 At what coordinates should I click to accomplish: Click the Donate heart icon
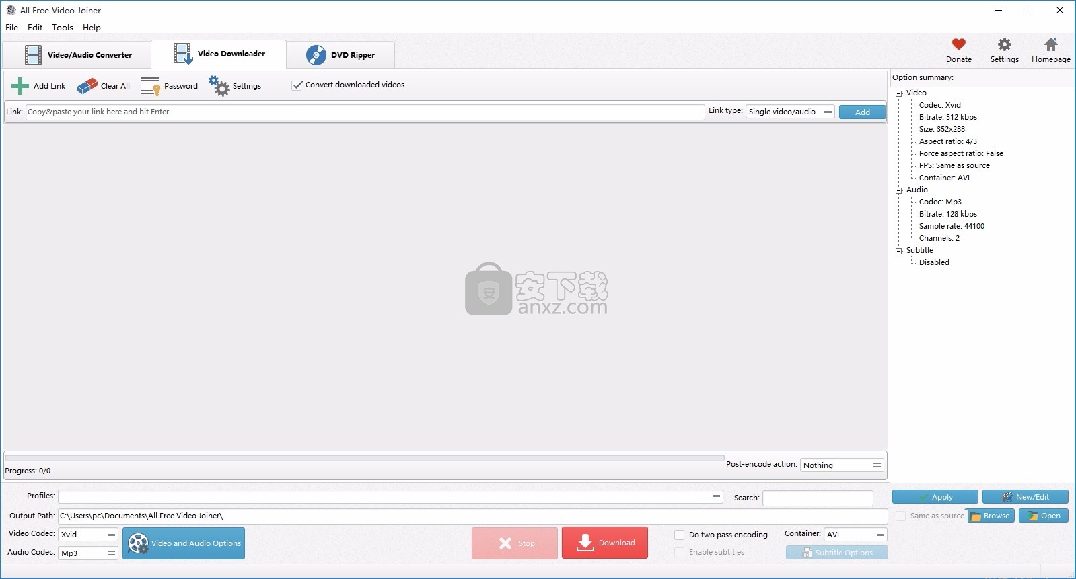point(959,44)
